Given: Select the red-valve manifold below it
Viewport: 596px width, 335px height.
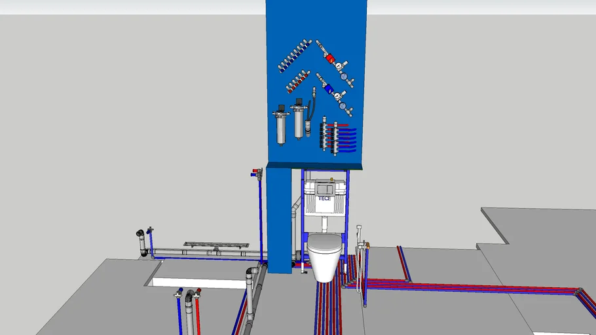Looking at the screenshot, I should (x=299, y=82).
